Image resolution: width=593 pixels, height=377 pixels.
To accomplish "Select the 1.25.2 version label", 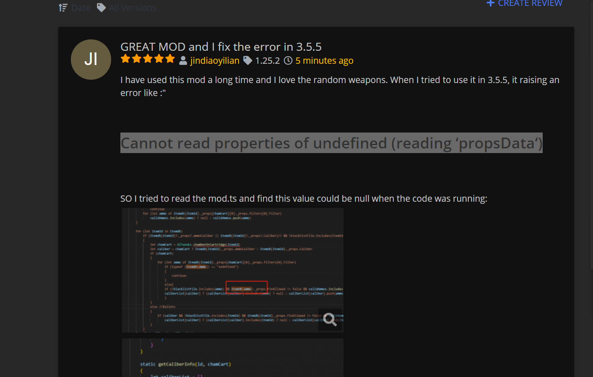I will 267,61.
